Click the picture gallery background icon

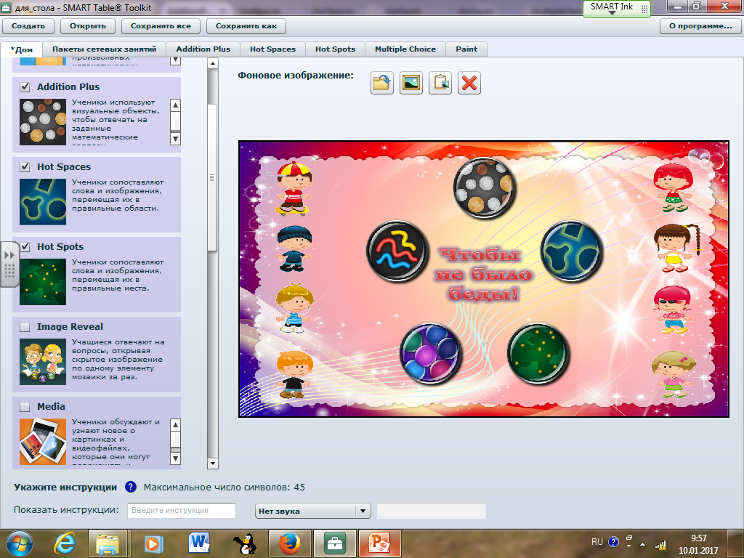click(411, 82)
